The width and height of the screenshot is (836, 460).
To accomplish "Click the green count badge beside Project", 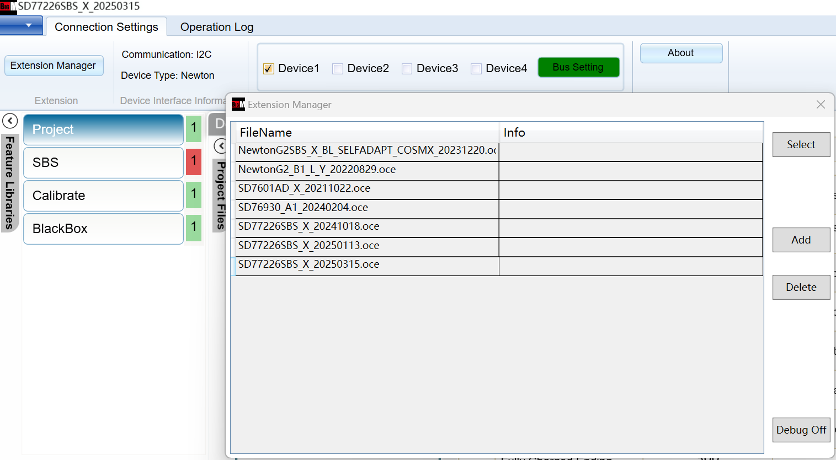I will [194, 129].
